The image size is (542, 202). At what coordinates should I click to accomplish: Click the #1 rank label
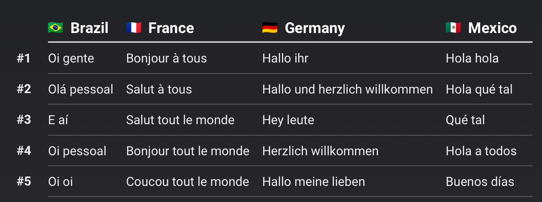pos(24,59)
